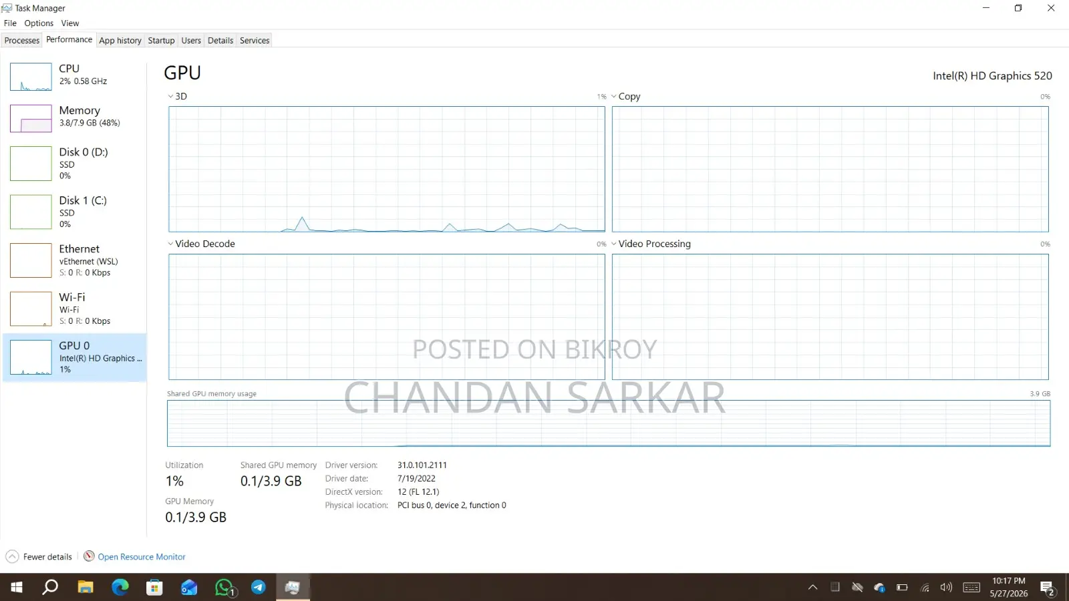
Task: Open the Copy graph engine dropdown
Action: point(625,97)
